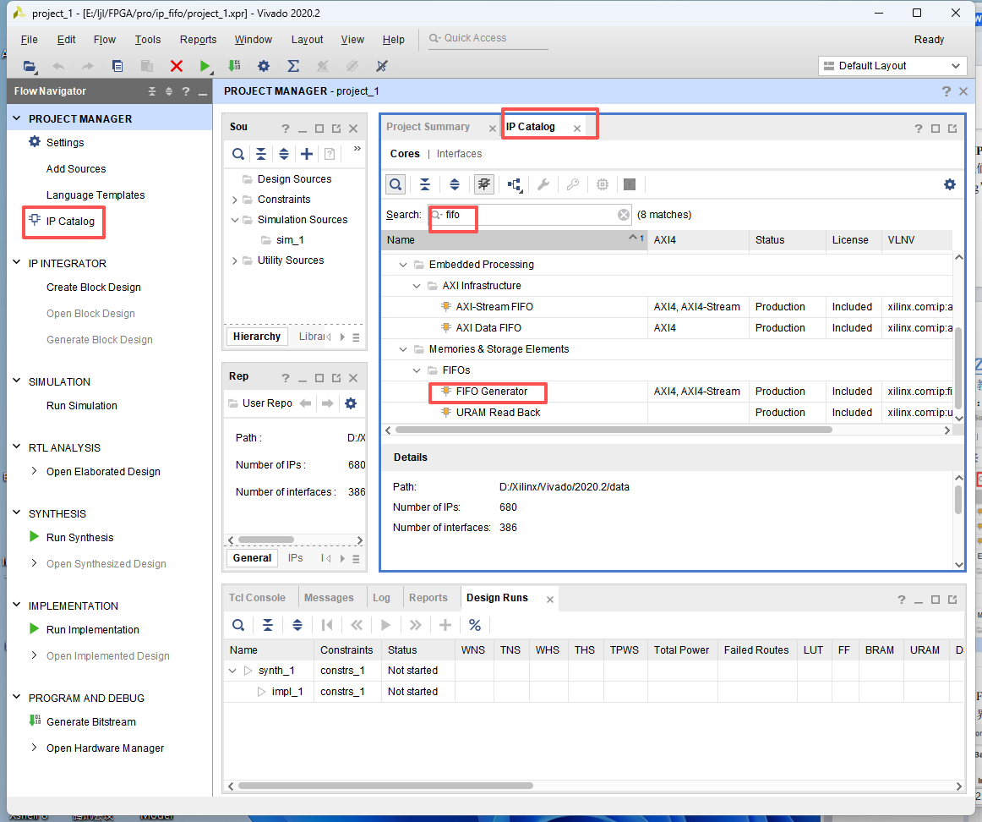Image resolution: width=982 pixels, height=822 pixels.
Task: Click Create Block Design
Action: pos(93,287)
